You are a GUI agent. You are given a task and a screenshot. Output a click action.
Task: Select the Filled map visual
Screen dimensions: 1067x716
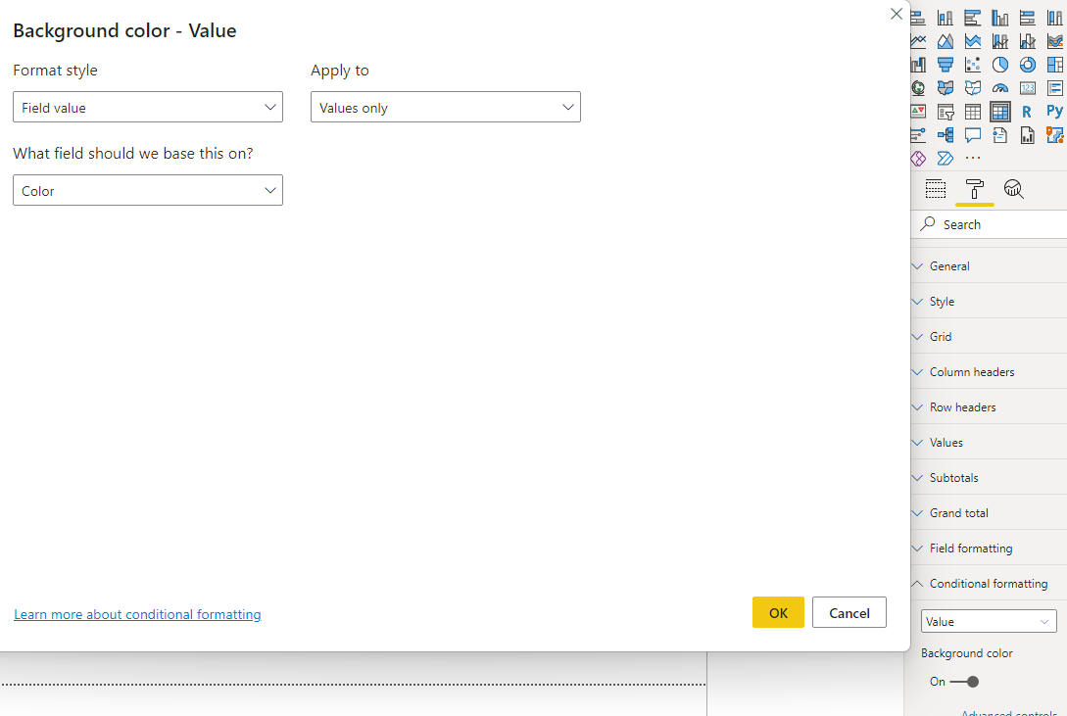click(x=946, y=88)
